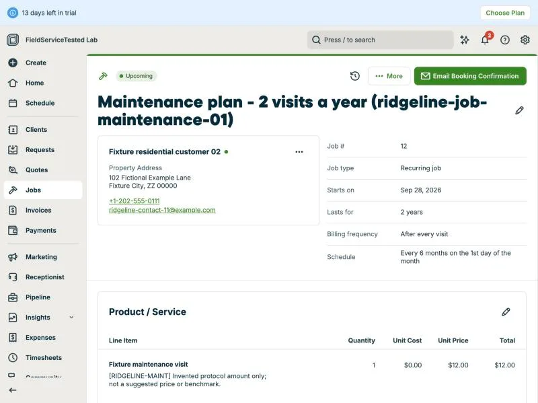
Task: Click the Timesheets clock icon
Action: pyautogui.click(x=13, y=358)
